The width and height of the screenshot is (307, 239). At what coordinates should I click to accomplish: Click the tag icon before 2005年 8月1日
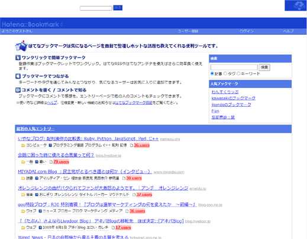tap(40, 228)
